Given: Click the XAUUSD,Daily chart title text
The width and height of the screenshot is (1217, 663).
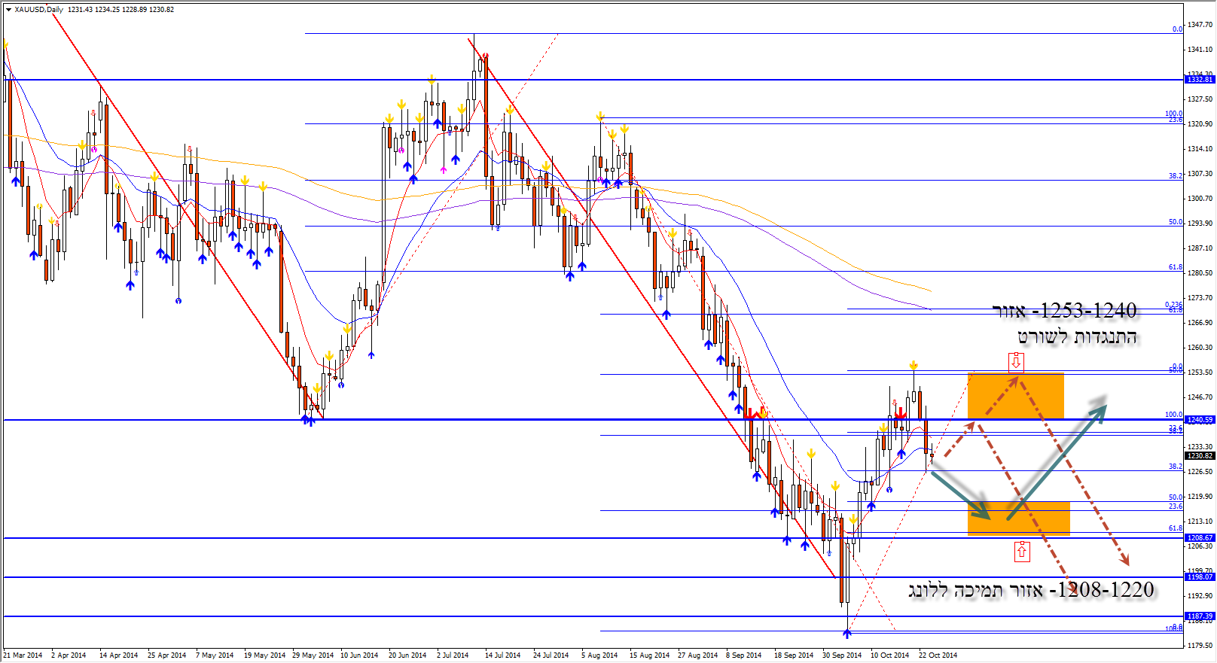Looking at the screenshot, I should (39, 10).
